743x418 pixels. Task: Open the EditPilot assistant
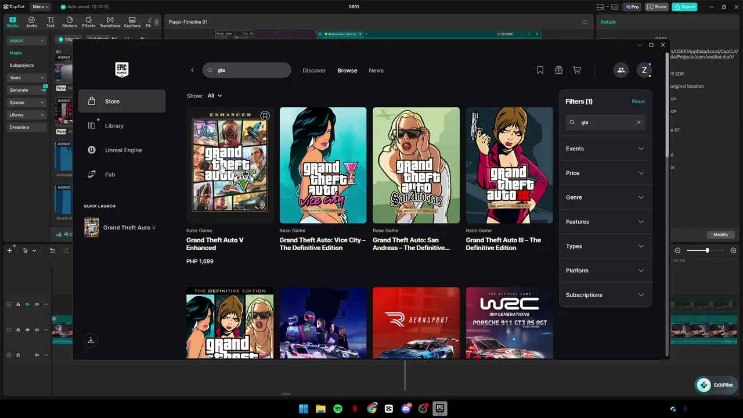[x=717, y=385]
